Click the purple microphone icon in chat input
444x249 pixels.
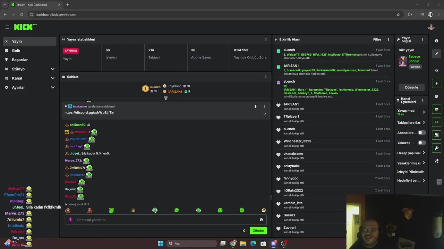tap(70, 220)
